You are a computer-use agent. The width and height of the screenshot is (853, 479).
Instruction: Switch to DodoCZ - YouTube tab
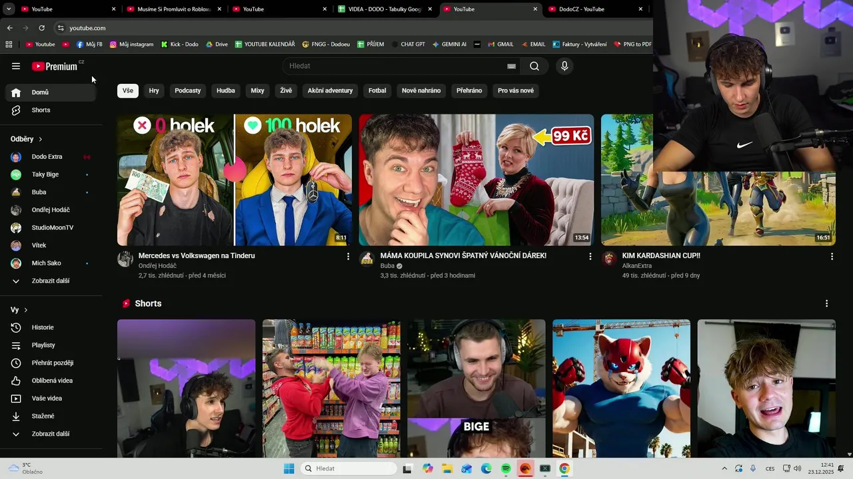[x=595, y=9]
